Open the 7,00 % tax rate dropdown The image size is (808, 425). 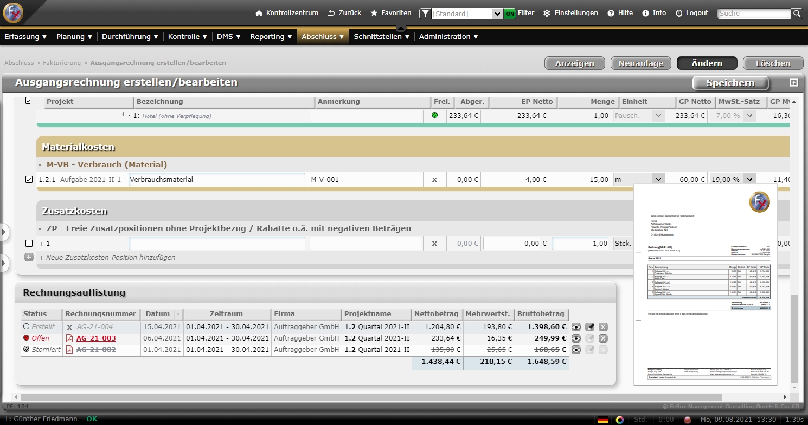[733, 115]
